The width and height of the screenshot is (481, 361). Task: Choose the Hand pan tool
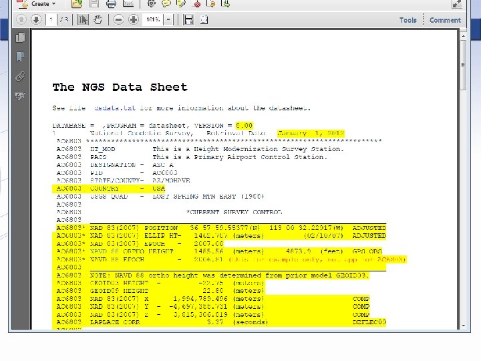coord(98,19)
